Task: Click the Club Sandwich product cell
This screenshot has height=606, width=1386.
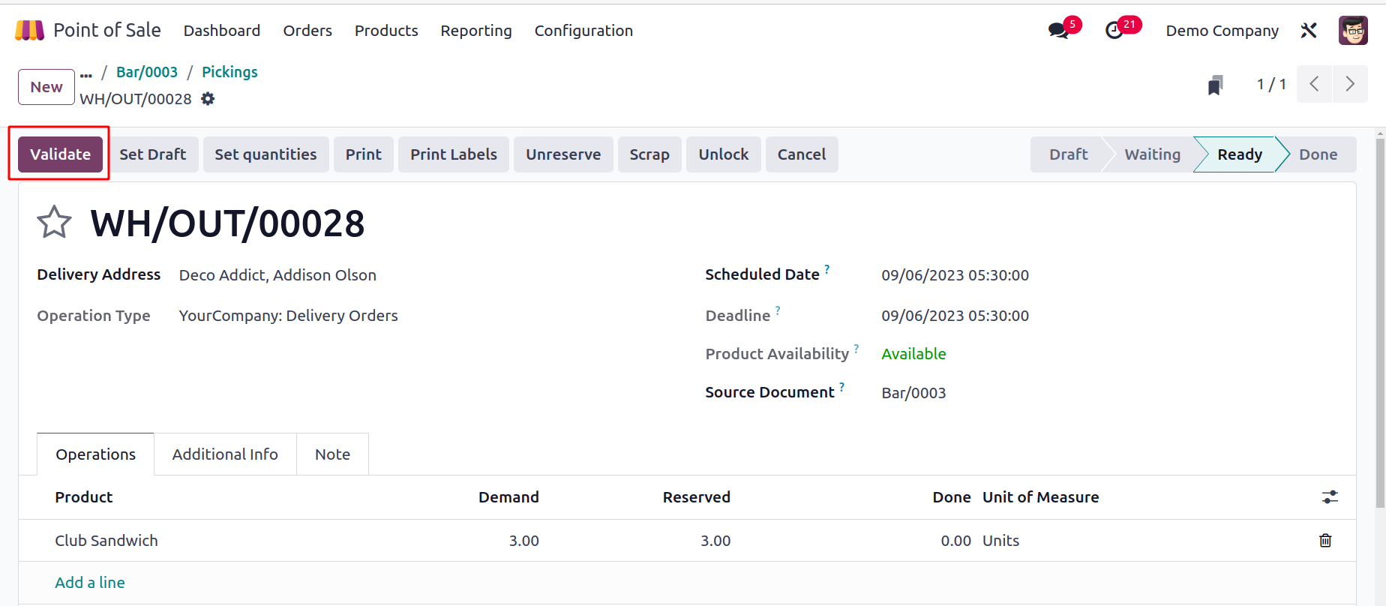Action: click(x=106, y=541)
